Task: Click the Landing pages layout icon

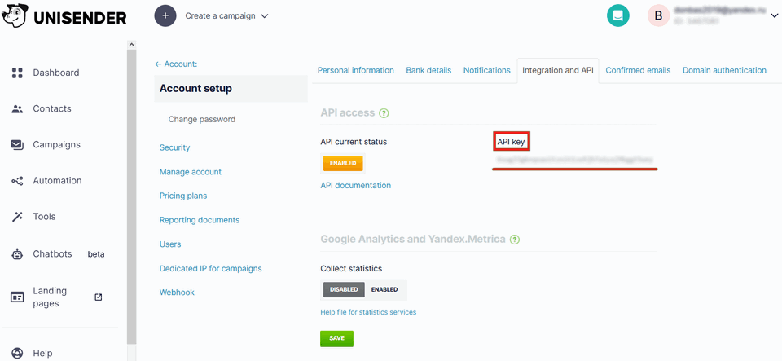Action: (x=17, y=297)
